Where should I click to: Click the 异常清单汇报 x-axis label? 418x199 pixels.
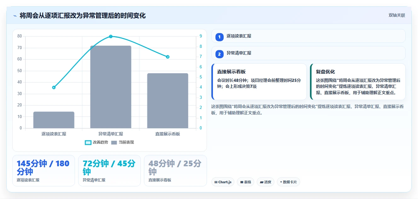coord(111,134)
